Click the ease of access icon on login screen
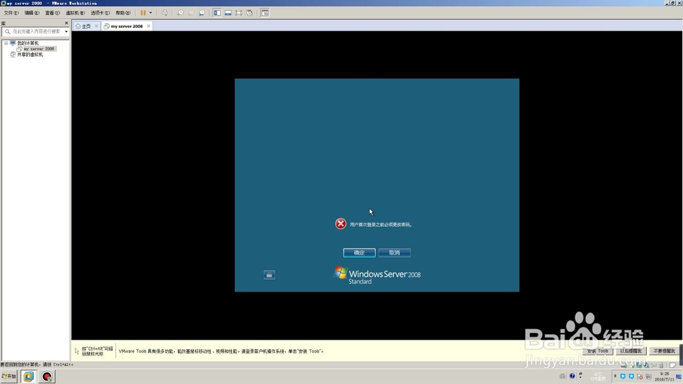This screenshot has width=683, height=384. click(269, 275)
